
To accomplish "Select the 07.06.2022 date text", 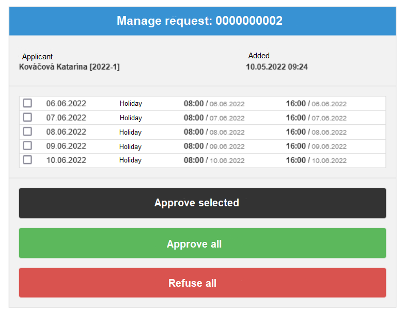I will click(x=66, y=118).
